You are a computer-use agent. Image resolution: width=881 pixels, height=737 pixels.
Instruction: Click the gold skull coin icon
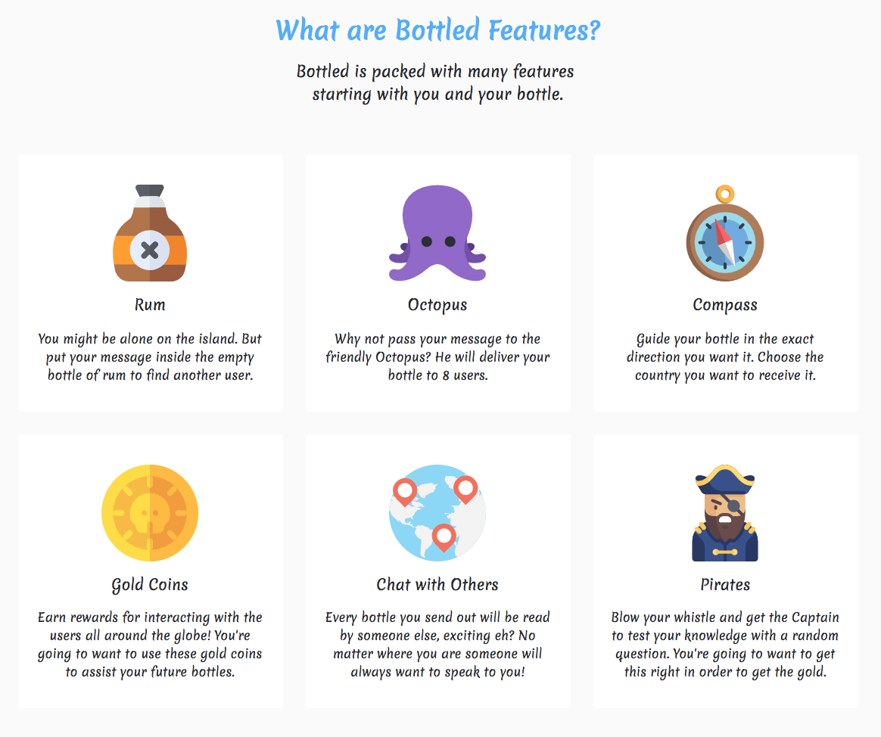(x=150, y=512)
